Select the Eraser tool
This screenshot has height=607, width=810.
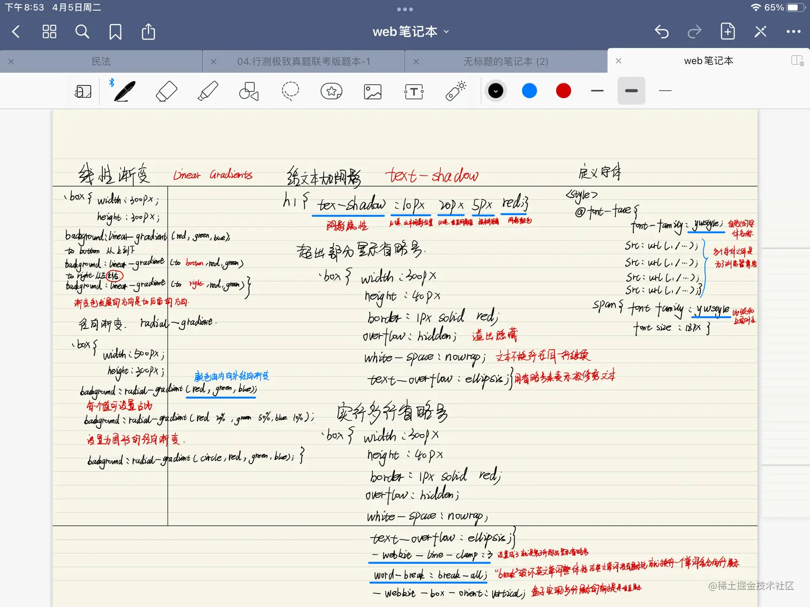click(166, 91)
